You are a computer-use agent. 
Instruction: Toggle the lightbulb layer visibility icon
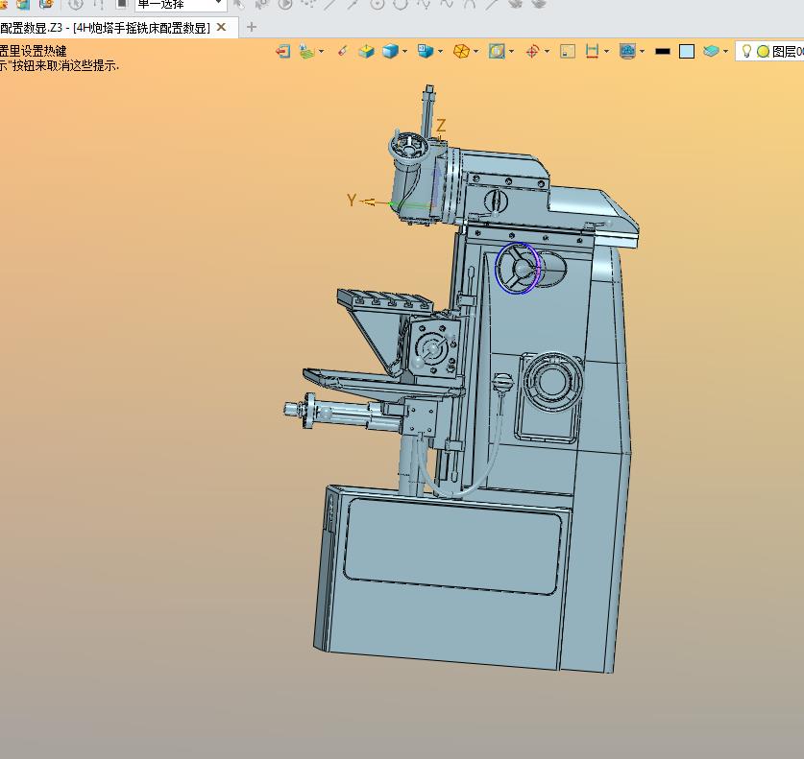coord(747,51)
